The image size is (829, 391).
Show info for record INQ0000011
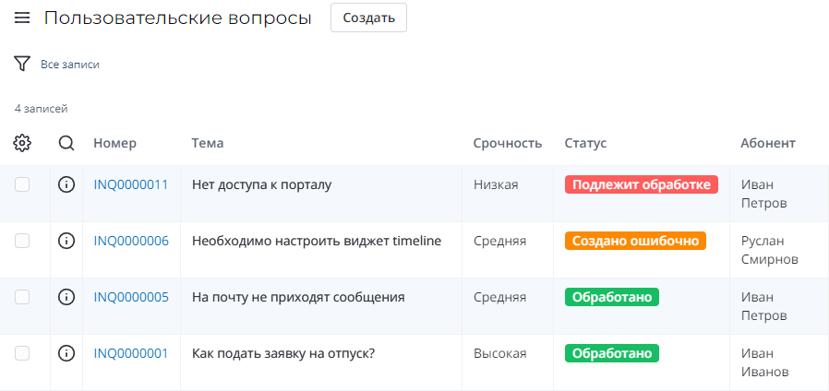tap(66, 184)
